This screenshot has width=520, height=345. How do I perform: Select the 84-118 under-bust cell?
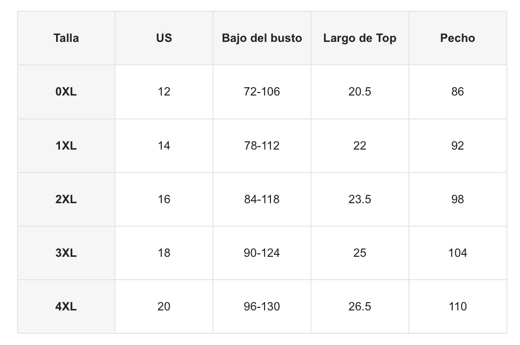coord(262,199)
